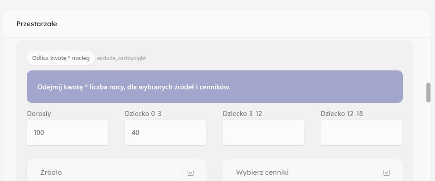Expand the Wybierz cenniki panel title
Image resolution: width=435 pixels, height=181 pixels.
(x=262, y=172)
